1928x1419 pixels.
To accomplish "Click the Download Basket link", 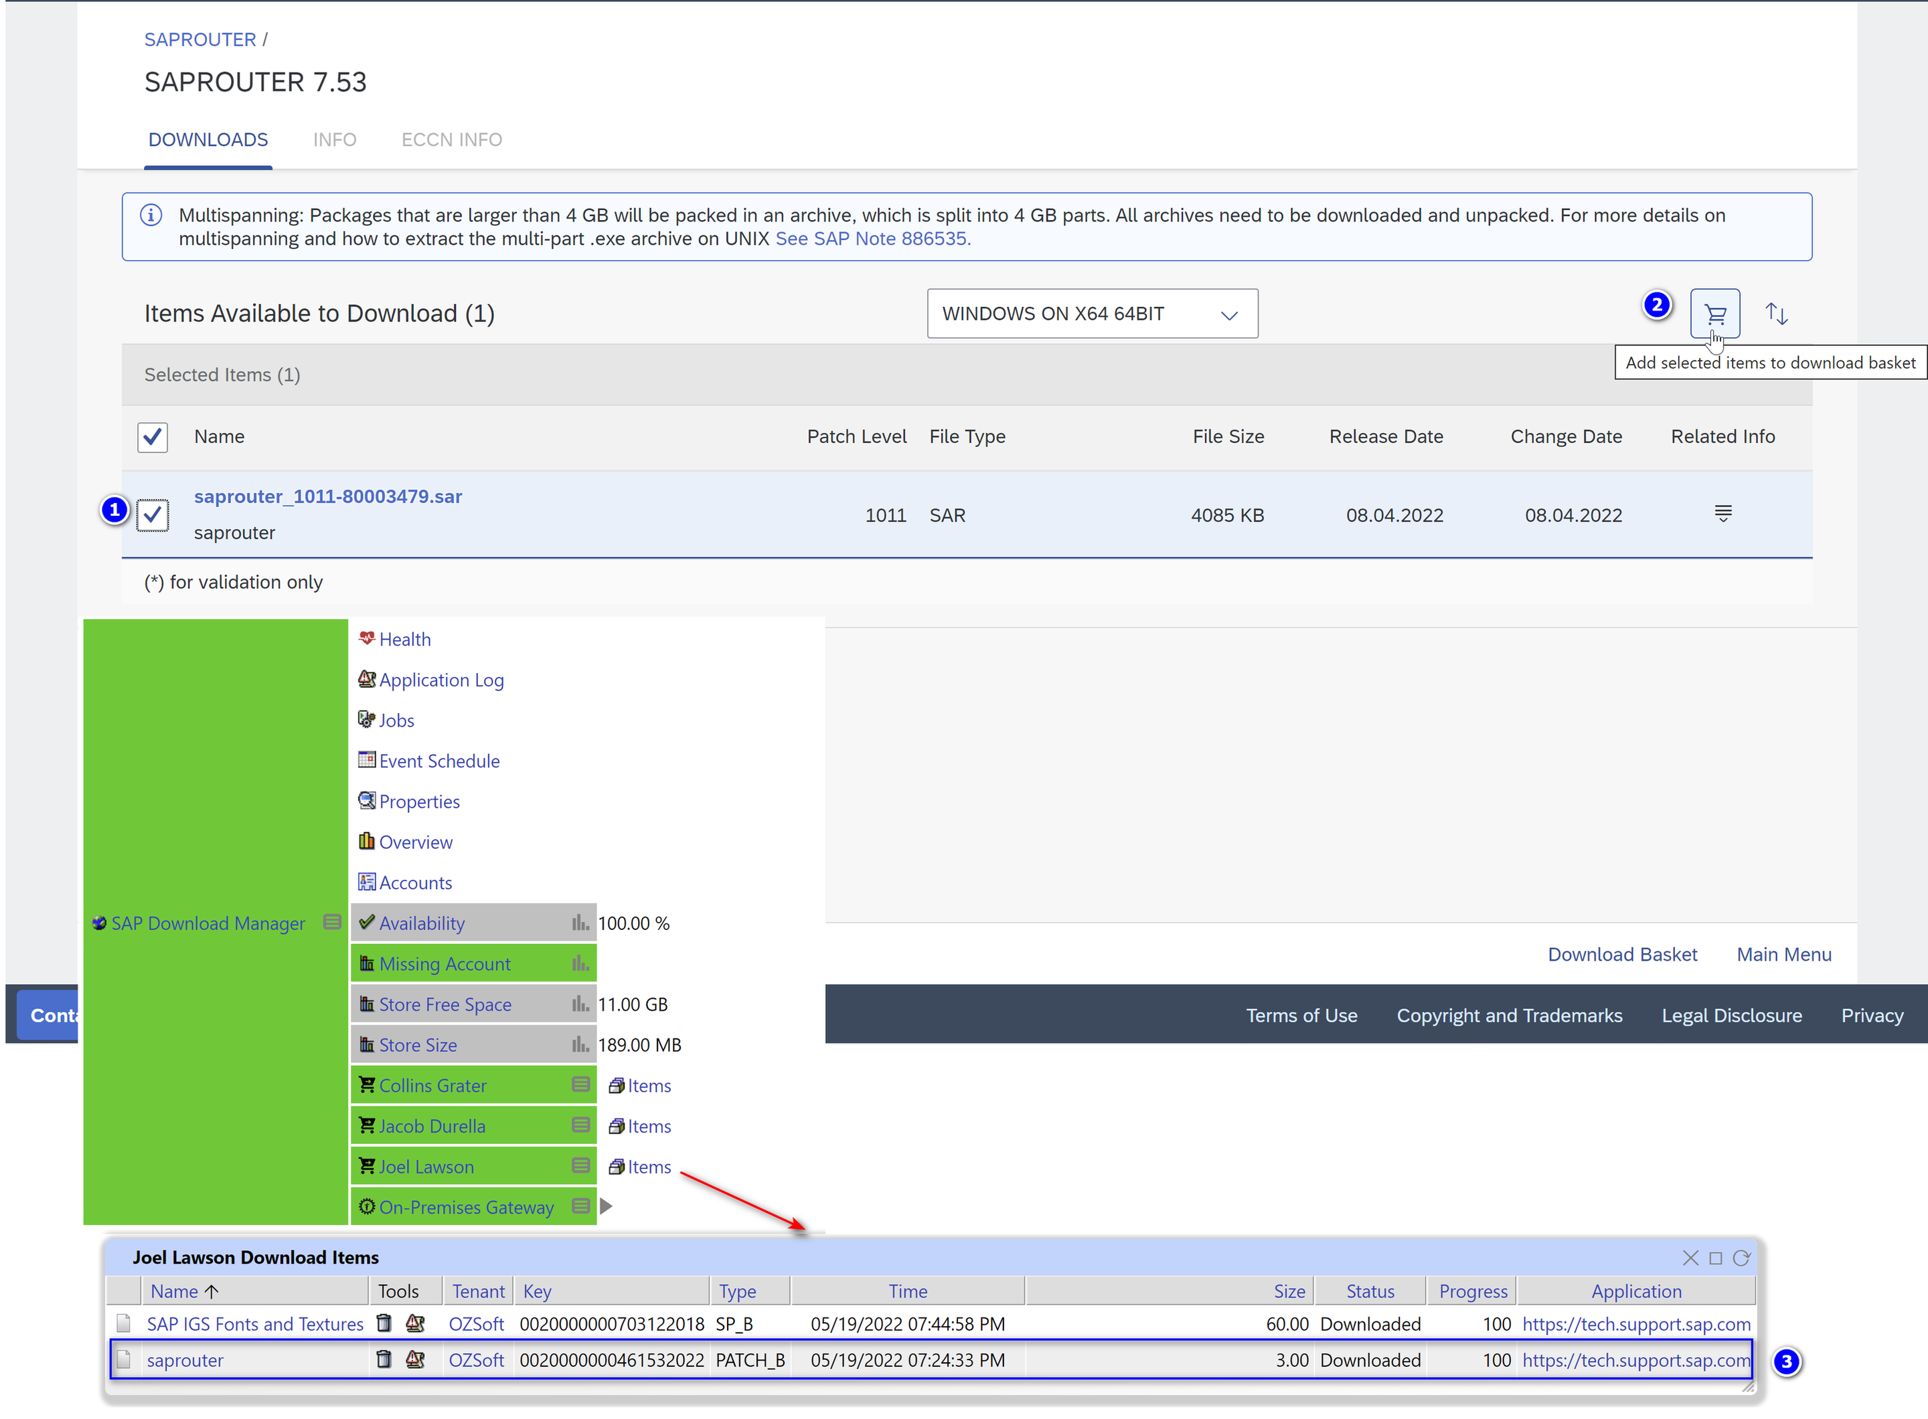I will click(1621, 954).
